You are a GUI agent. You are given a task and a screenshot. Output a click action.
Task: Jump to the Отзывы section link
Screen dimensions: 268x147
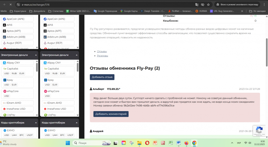[x=102, y=51]
